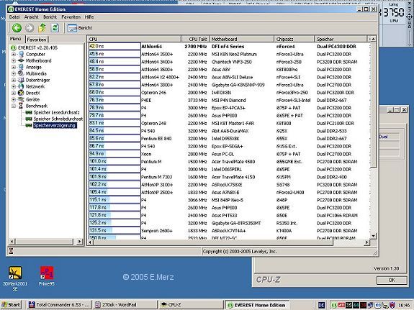Select the 42.0 ns Athlon64 result row
The height and width of the screenshot is (310, 414).
tap(228, 47)
